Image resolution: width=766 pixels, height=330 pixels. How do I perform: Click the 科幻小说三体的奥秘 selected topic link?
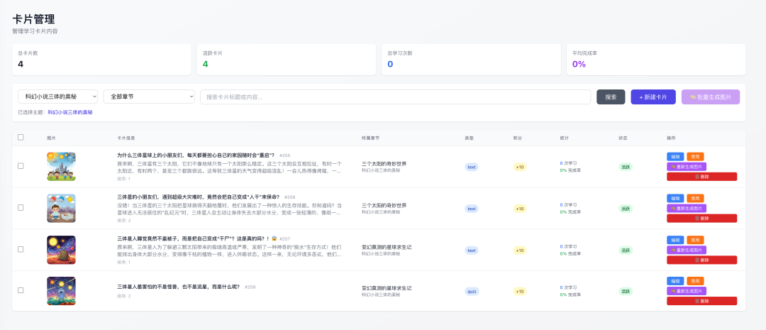[70, 112]
